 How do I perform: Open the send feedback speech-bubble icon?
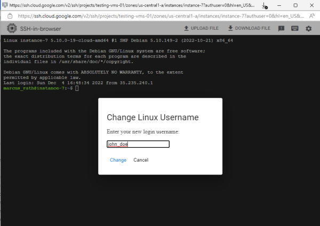click(281, 29)
